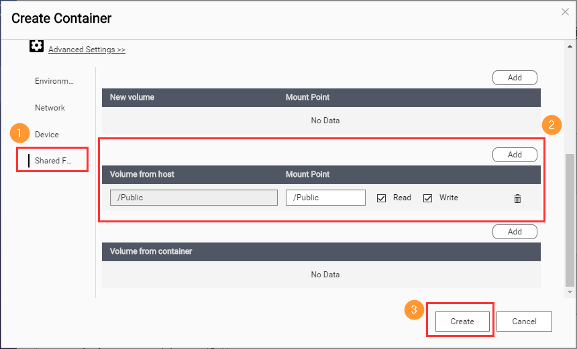
Task: Switch to the Network tab
Action: pos(50,108)
